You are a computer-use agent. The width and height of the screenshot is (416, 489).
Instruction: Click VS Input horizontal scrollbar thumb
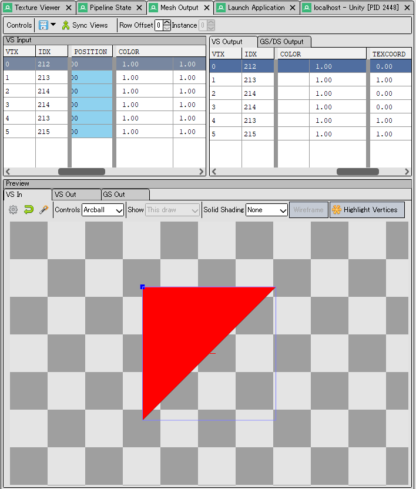click(x=82, y=172)
